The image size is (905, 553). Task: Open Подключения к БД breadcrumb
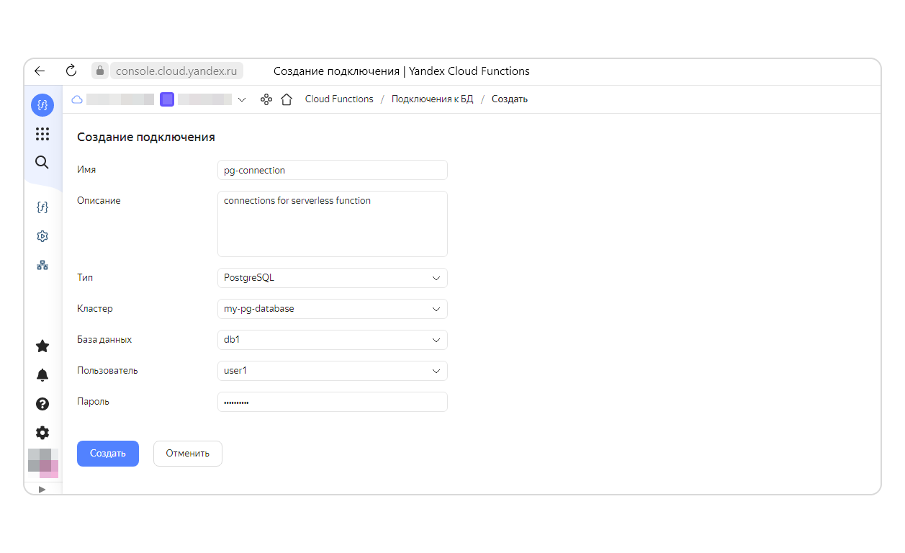click(432, 99)
